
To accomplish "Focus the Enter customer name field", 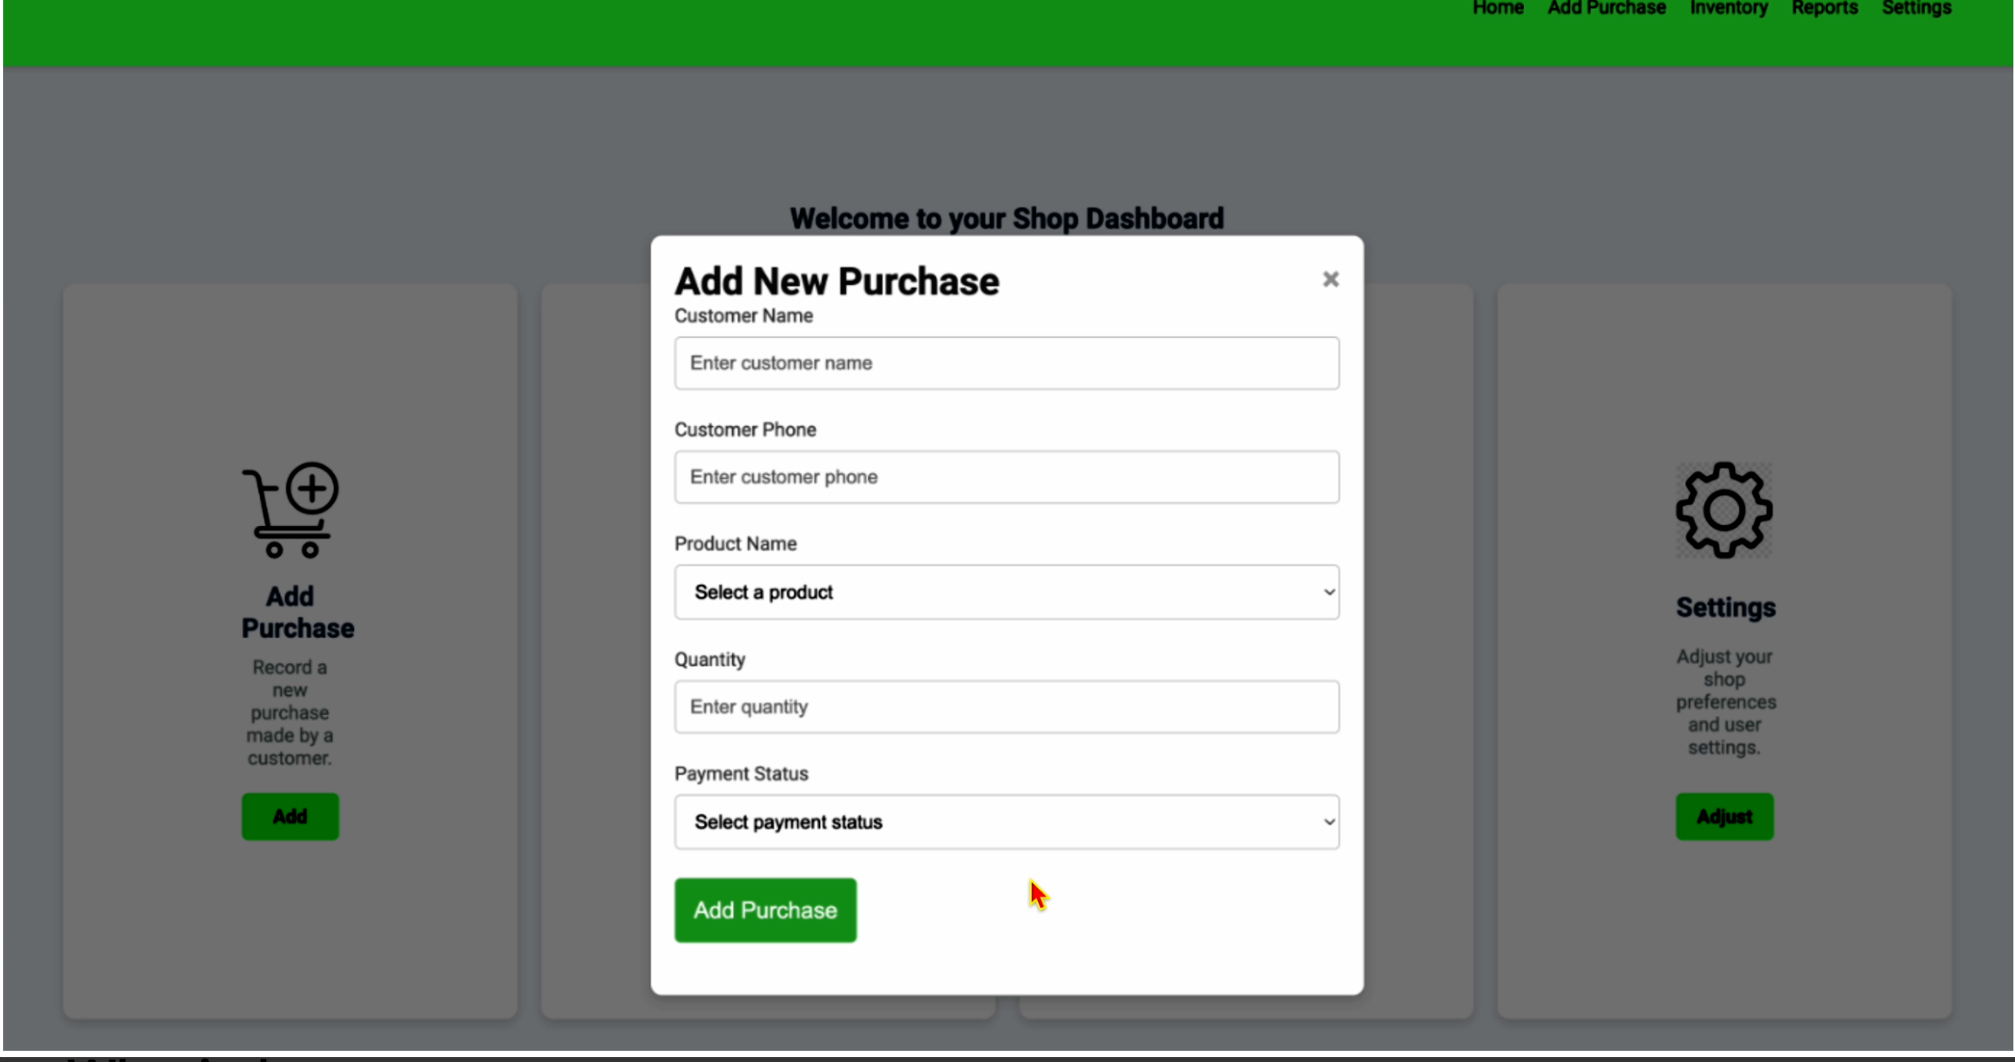I will (x=1006, y=363).
